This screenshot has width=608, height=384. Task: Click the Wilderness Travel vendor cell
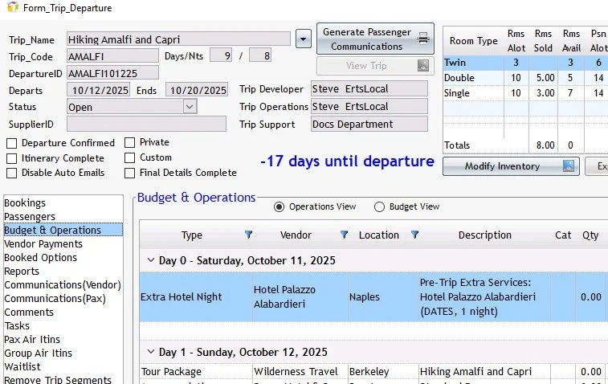300,372
